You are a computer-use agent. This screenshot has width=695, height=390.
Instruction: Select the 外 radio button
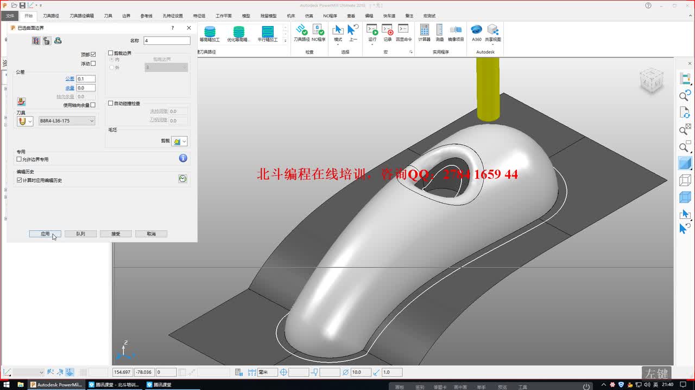pos(112,68)
